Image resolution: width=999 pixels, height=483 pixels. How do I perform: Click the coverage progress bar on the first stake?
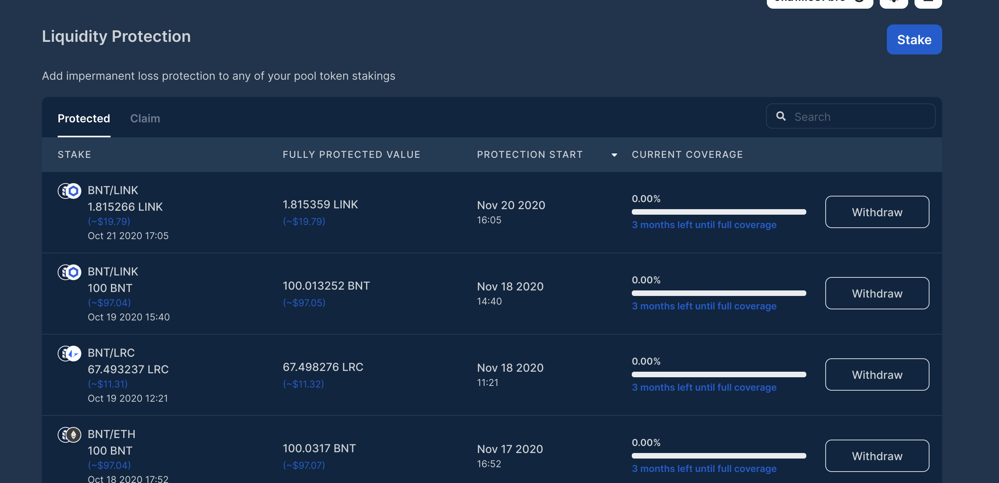(719, 212)
